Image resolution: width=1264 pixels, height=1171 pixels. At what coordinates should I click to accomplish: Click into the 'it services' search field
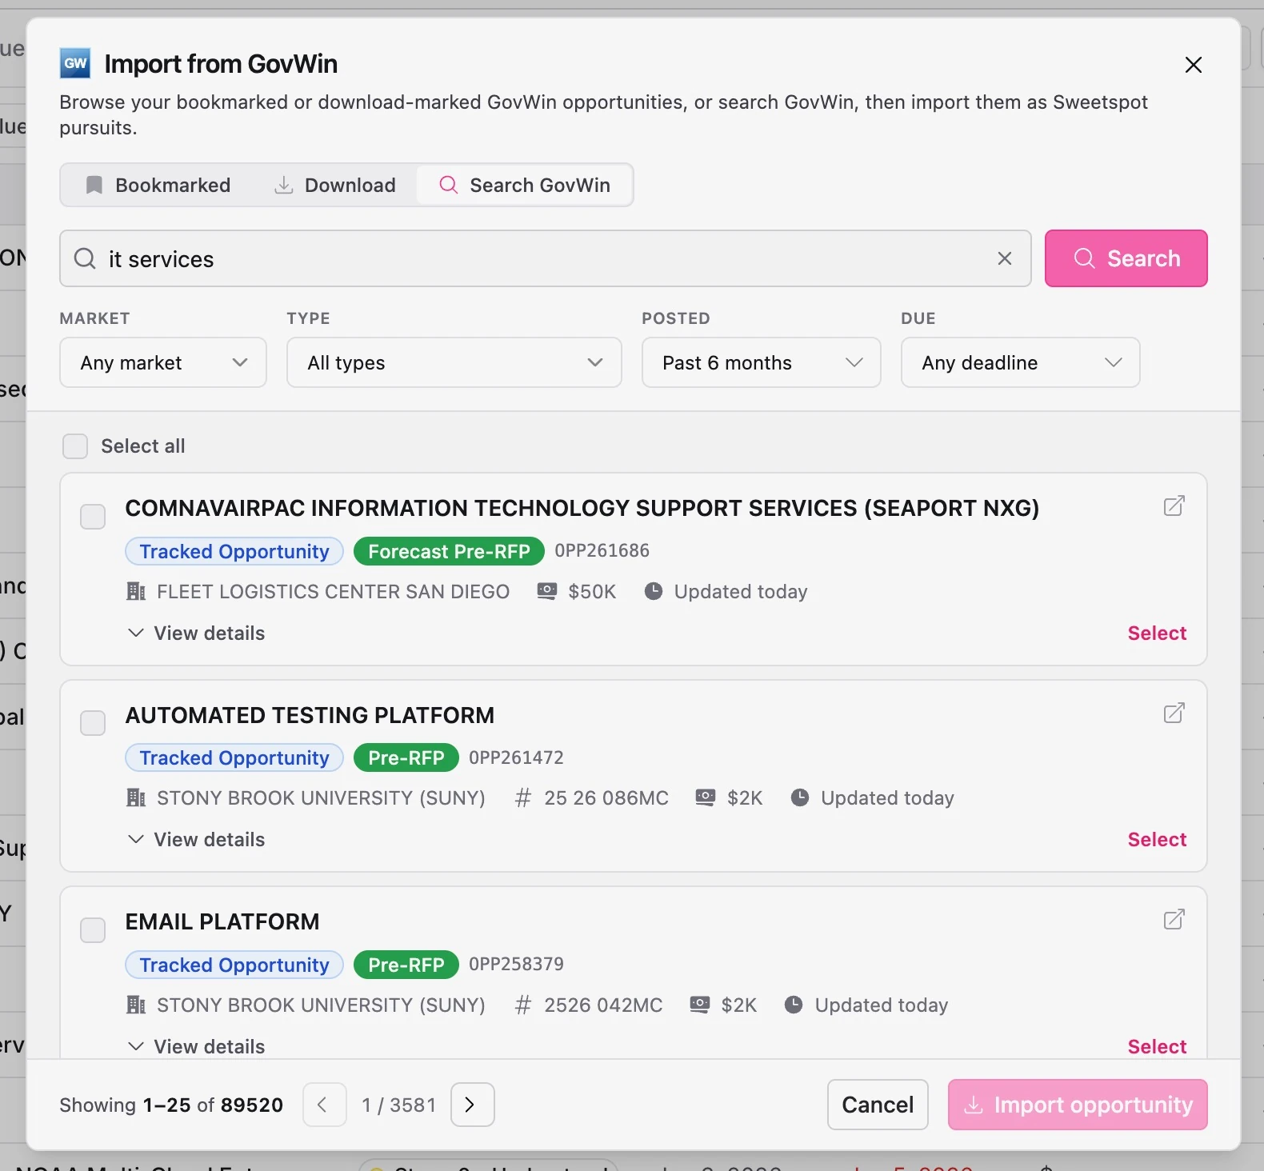[x=546, y=258]
